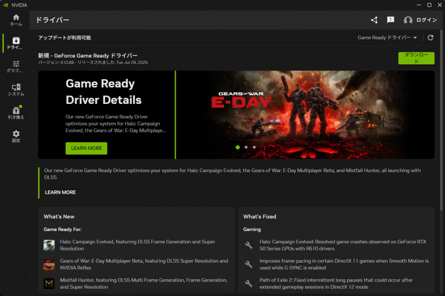Click the Halo RTX 50 Series crash fix text

coord(343,245)
